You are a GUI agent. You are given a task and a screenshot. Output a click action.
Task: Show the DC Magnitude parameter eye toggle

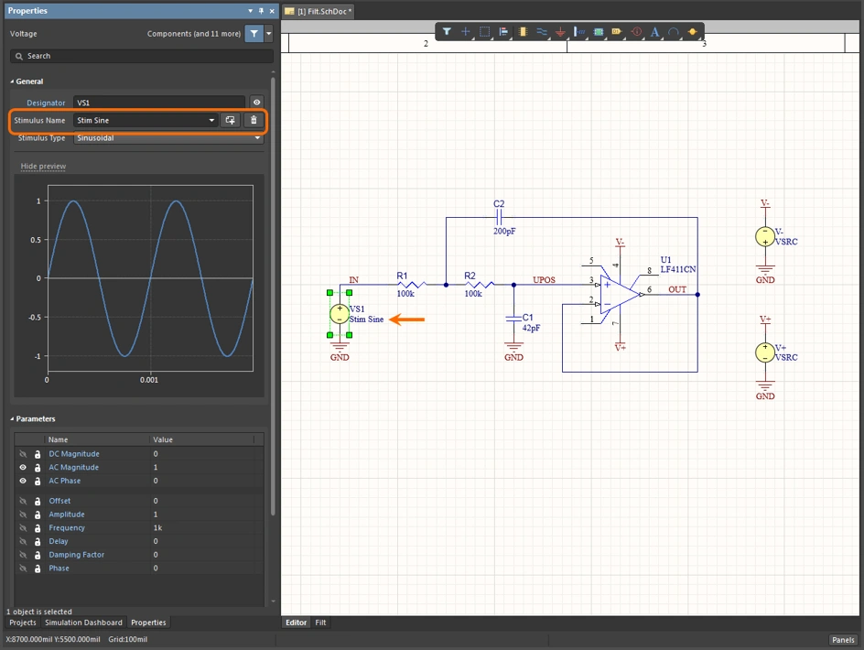pyautogui.click(x=21, y=453)
